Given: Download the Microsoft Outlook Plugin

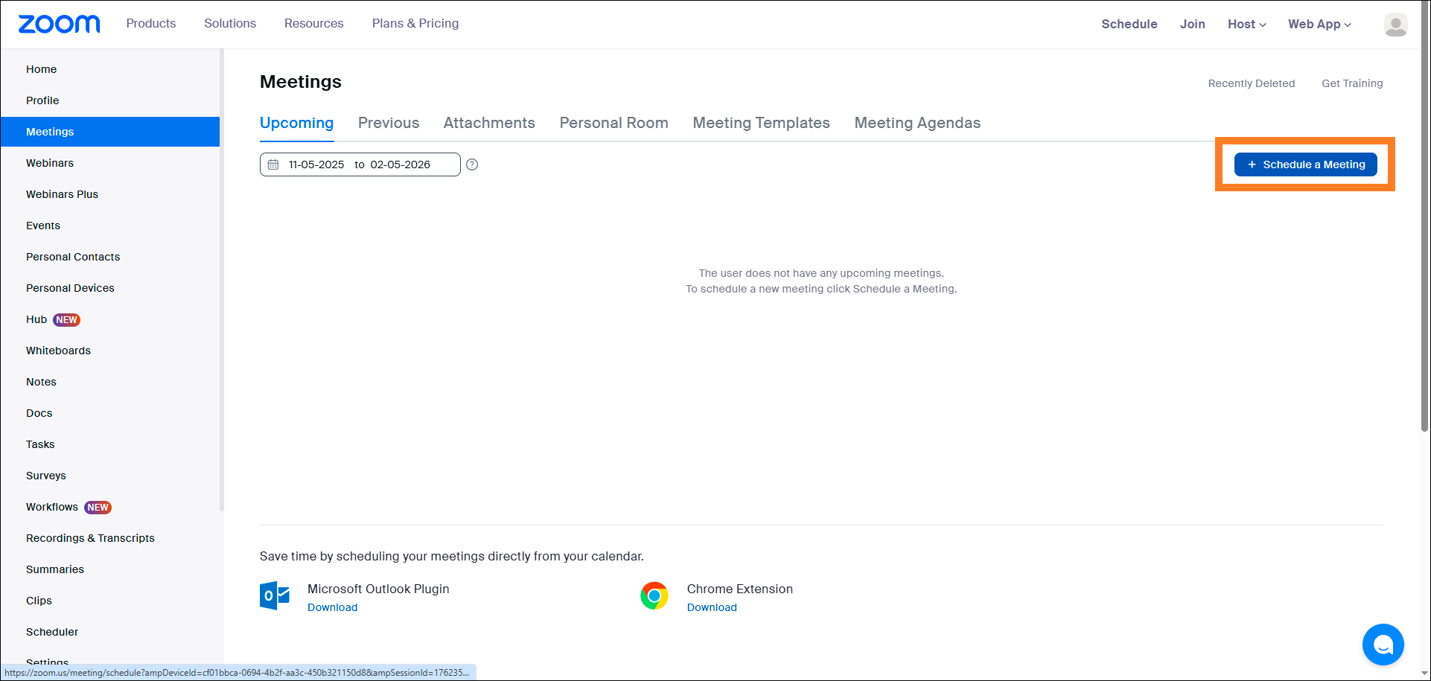Looking at the screenshot, I should click(x=332, y=607).
